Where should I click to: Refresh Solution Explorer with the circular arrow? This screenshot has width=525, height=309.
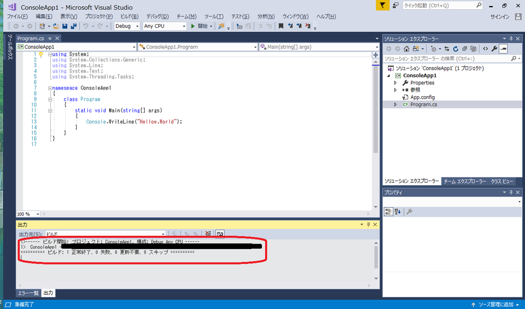(x=455, y=49)
